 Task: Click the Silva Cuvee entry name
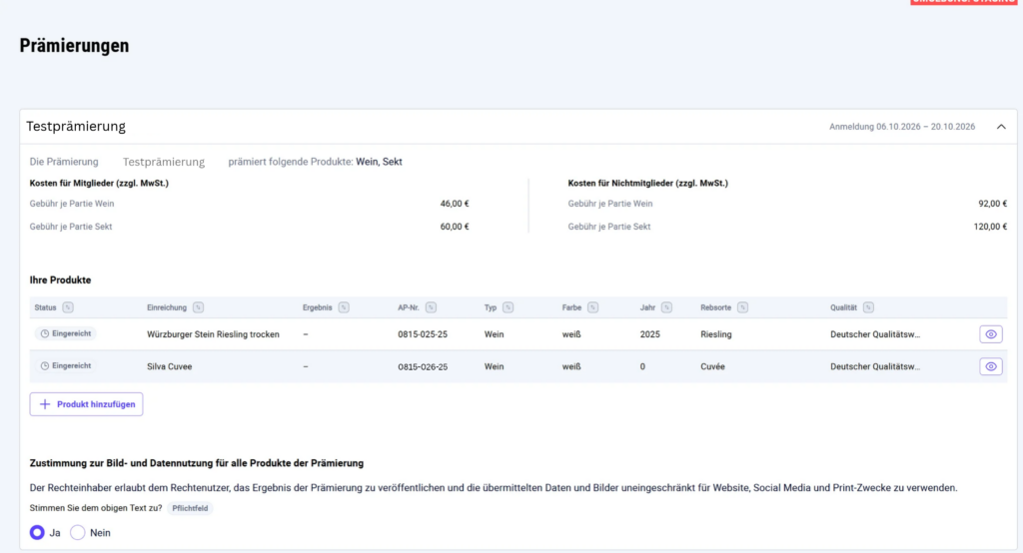(170, 366)
